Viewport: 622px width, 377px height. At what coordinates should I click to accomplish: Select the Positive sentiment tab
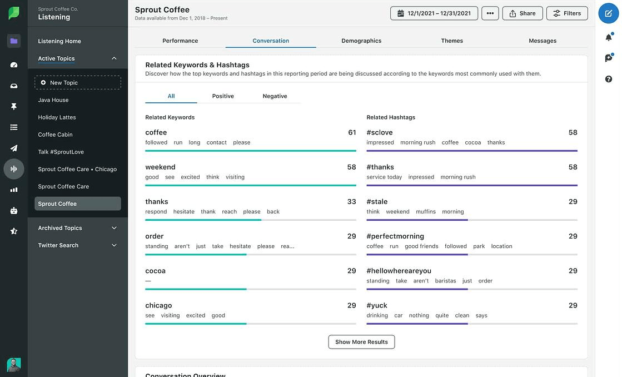[223, 96]
